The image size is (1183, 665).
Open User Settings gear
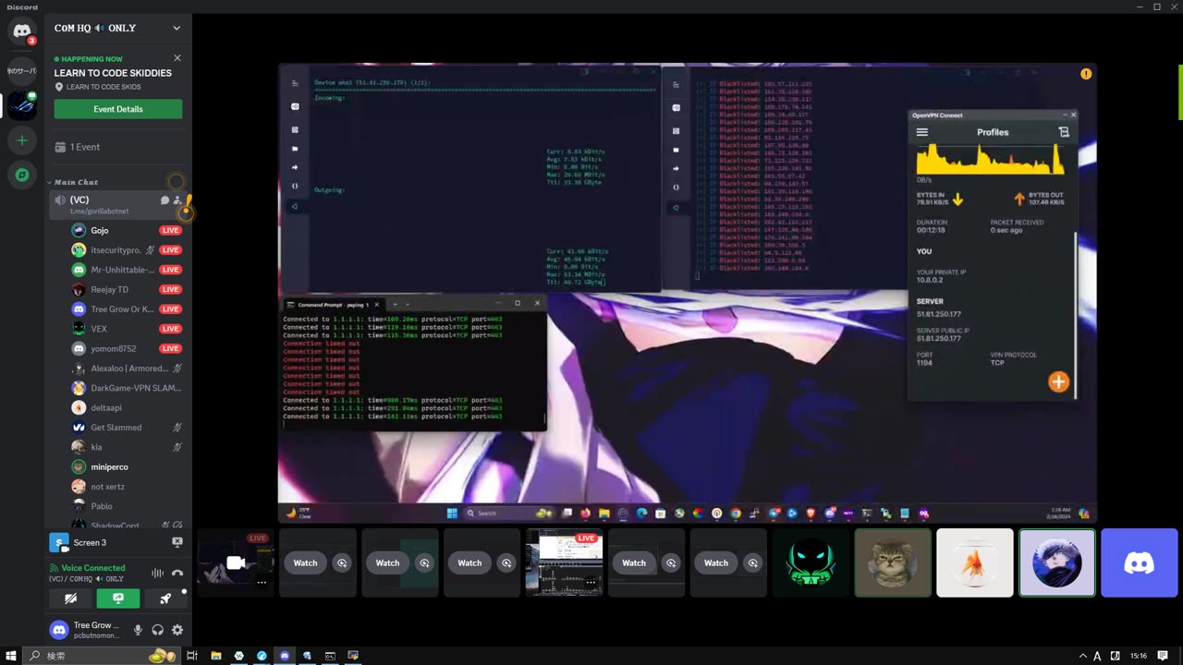[177, 630]
